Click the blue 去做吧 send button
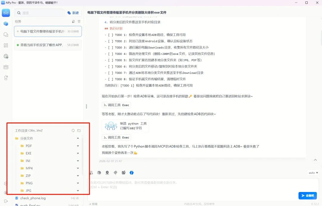Viewport: 322px width, 206px height. 308,196
